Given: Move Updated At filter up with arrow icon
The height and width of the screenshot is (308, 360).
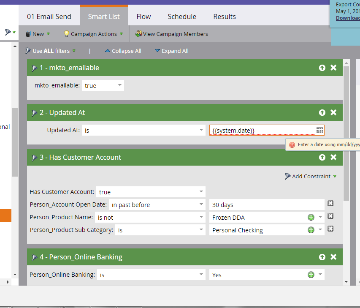Looking at the screenshot, I should [x=322, y=112].
